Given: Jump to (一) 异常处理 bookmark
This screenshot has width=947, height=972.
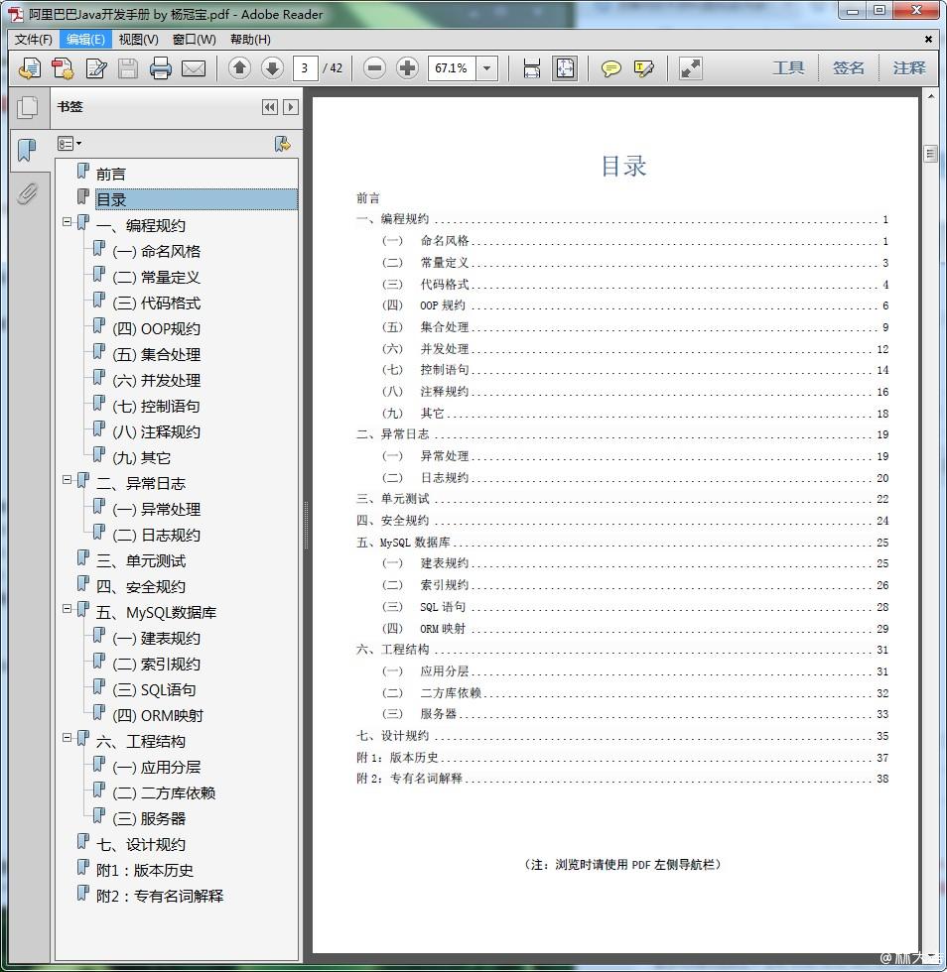Looking at the screenshot, I should (157, 510).
